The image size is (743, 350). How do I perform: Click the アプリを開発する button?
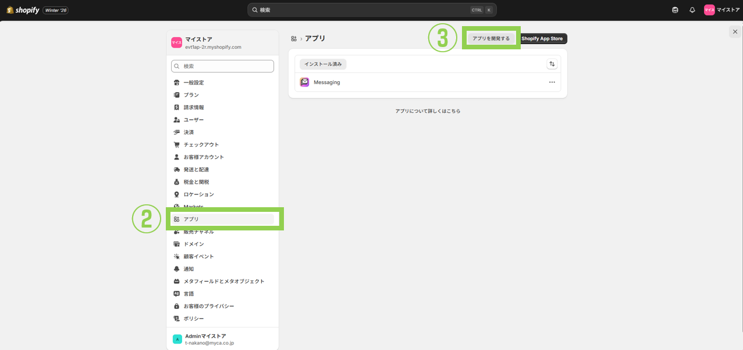pyautogui.click(x=490, y=39)
